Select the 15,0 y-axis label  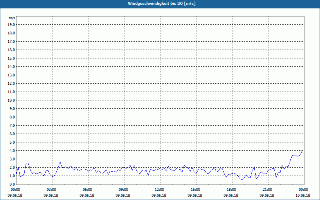coord(12,58)
